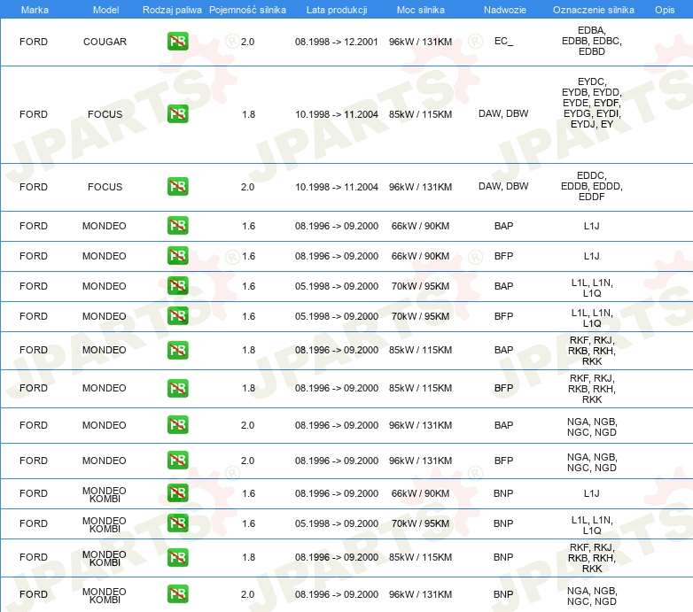The width and height of the screenshot is (693, 612).
Task: Click the Moc silnika column header
Action: (420, 9)
